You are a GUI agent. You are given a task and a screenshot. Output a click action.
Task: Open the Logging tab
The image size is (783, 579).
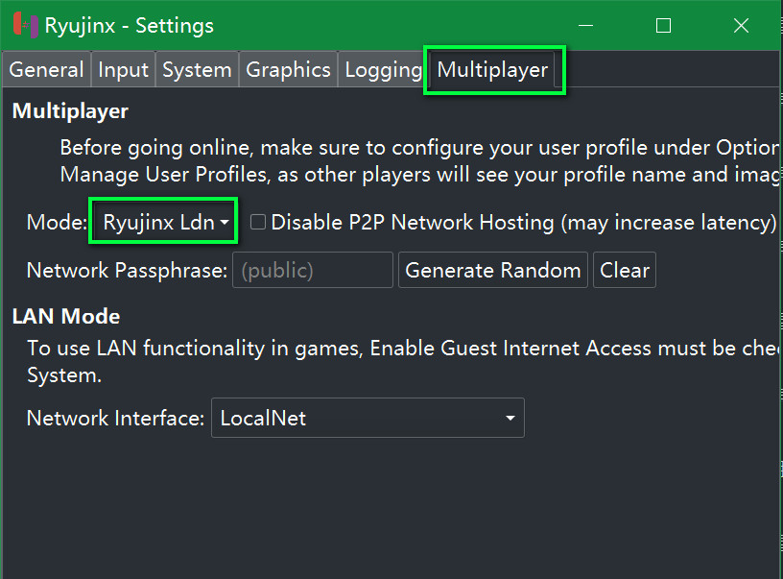tap(383, 69)
